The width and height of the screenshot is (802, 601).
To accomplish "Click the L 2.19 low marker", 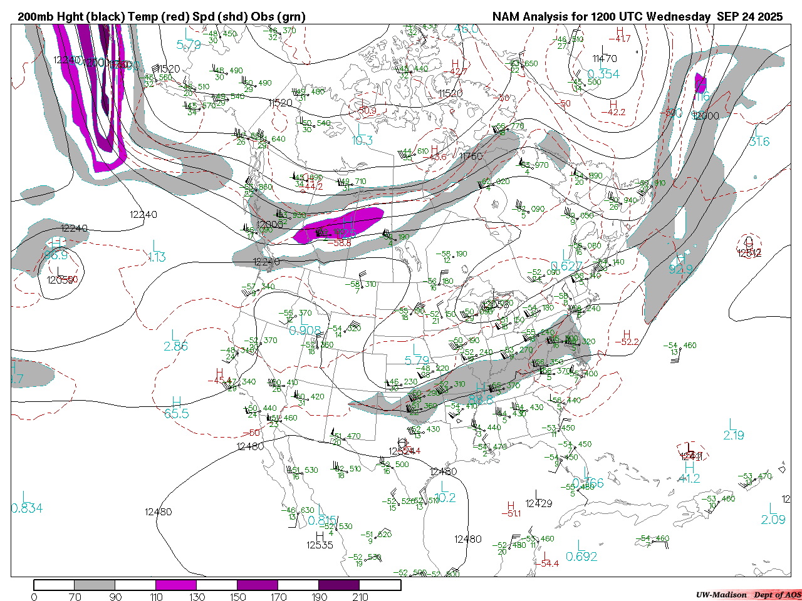I will pyautogui.click(x=733, y=430).
